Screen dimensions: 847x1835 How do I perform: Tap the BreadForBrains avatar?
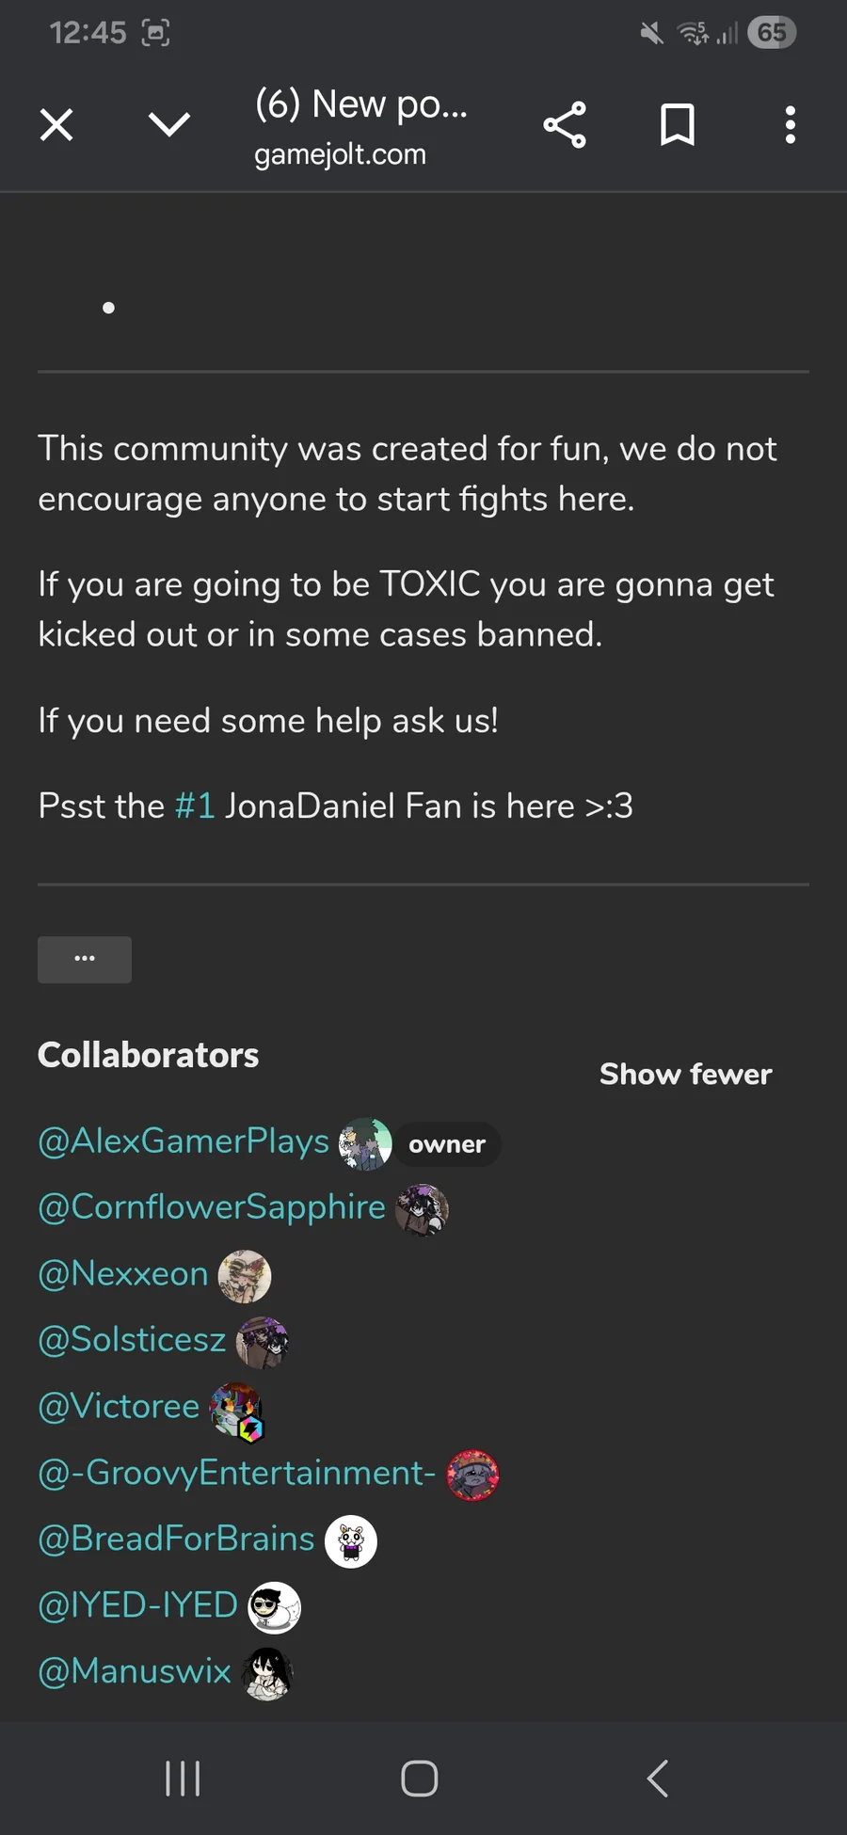(x=351, y=1541)
